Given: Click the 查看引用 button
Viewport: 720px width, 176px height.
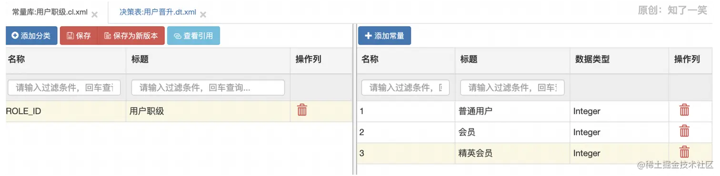Looking at the screenshot, I should [x=193, y=36].
